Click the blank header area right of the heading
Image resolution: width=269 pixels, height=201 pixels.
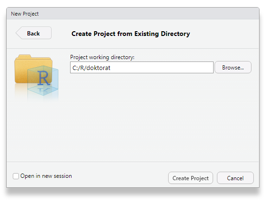(x=223, y=34)
